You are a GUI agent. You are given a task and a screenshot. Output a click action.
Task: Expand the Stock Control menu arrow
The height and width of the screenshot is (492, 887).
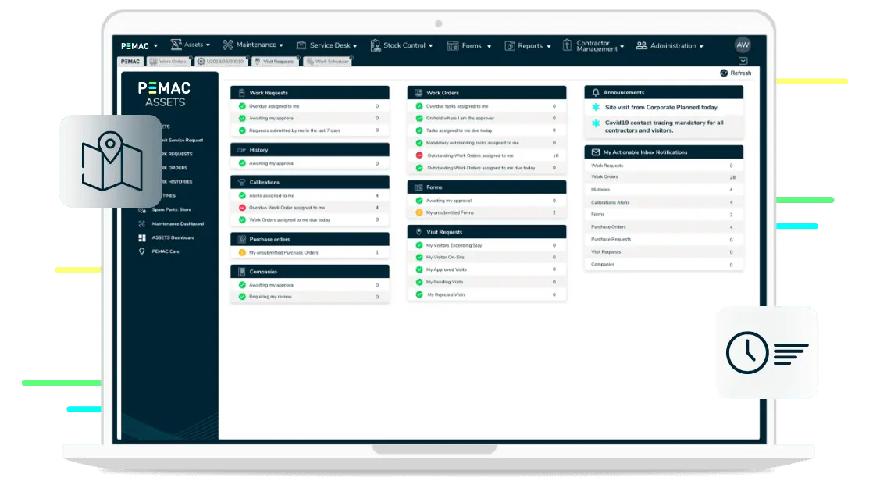tap(430, 46)
